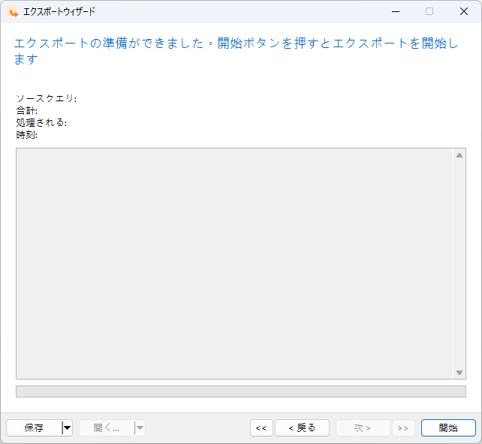Click inside the empty export log area
Viewport: 482px width, 444px height.
(x=235, y=263)
